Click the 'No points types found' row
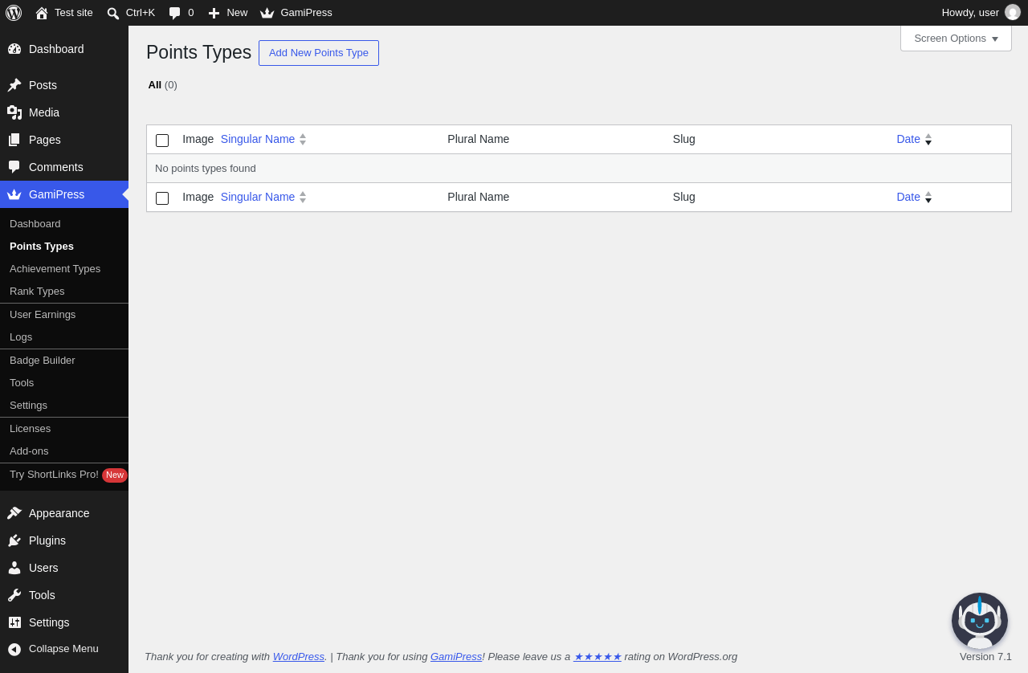Viewport: 1028px width, 673px height. (x=579, y=169)
